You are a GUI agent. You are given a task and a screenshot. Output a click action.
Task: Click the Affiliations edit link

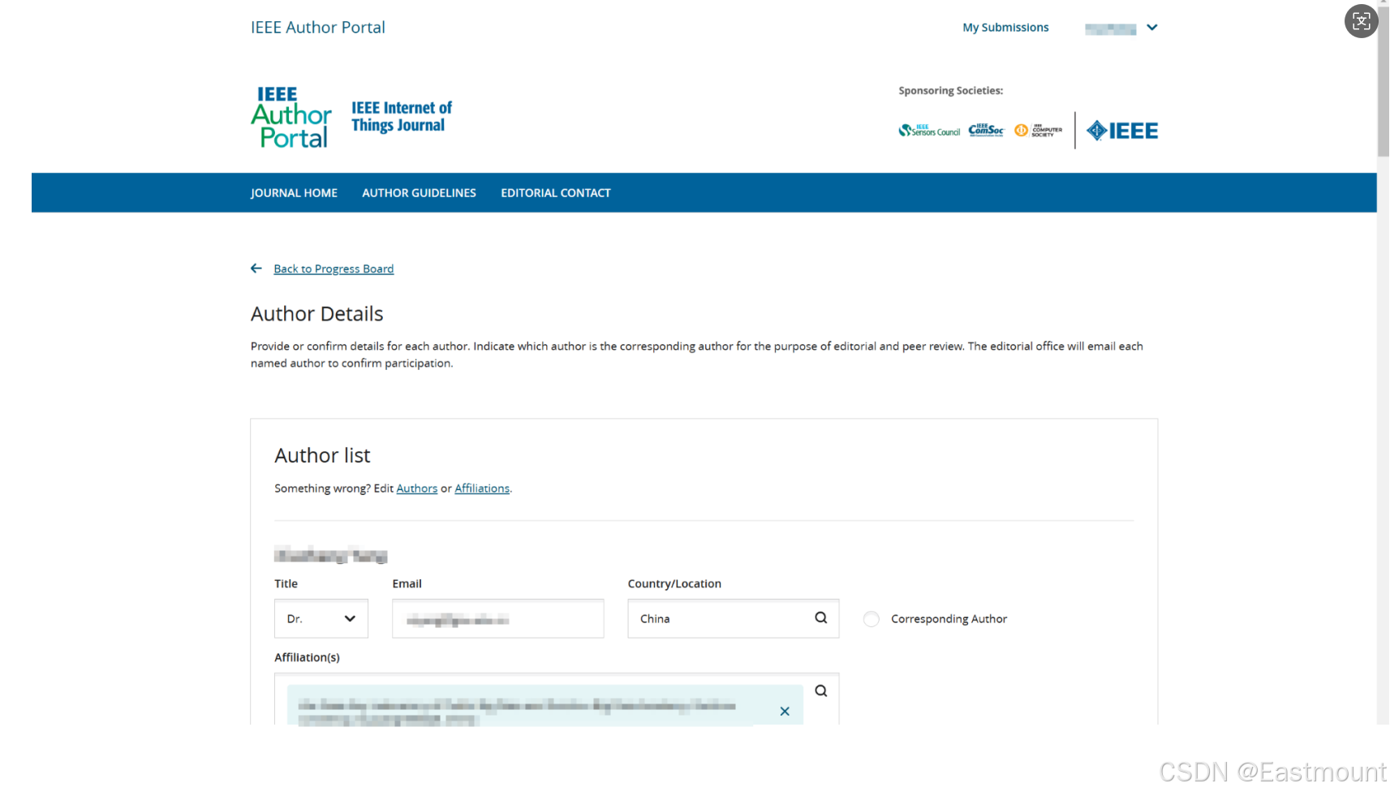click(x=482, y=488)
